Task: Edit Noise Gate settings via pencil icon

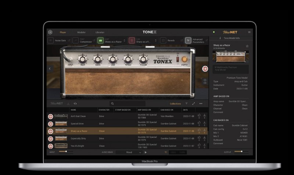Action: [x=69, y=40]
